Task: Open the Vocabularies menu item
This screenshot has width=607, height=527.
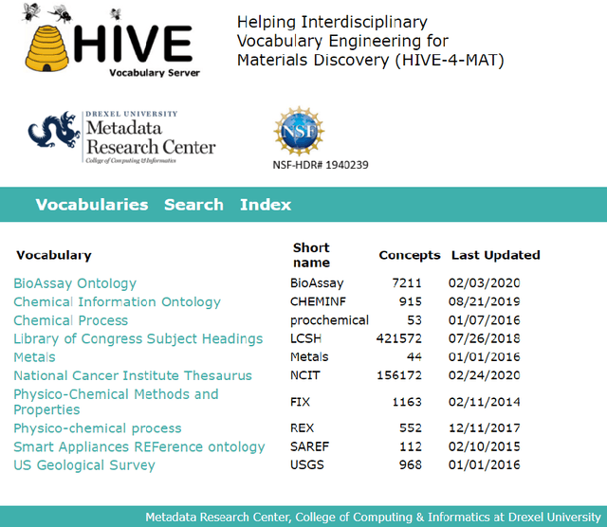Action: point(92,205)
